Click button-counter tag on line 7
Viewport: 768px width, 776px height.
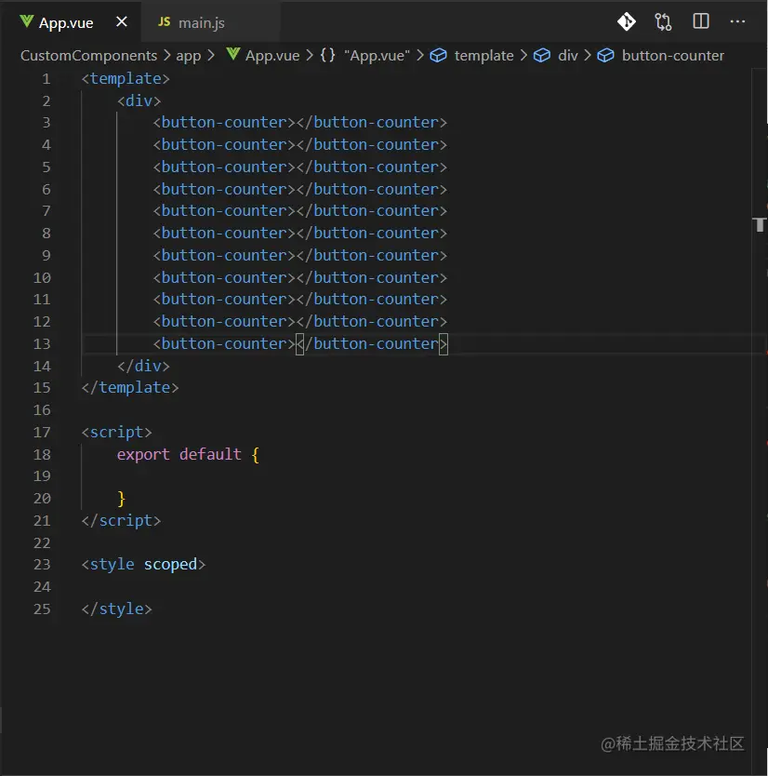click(299, 211)
